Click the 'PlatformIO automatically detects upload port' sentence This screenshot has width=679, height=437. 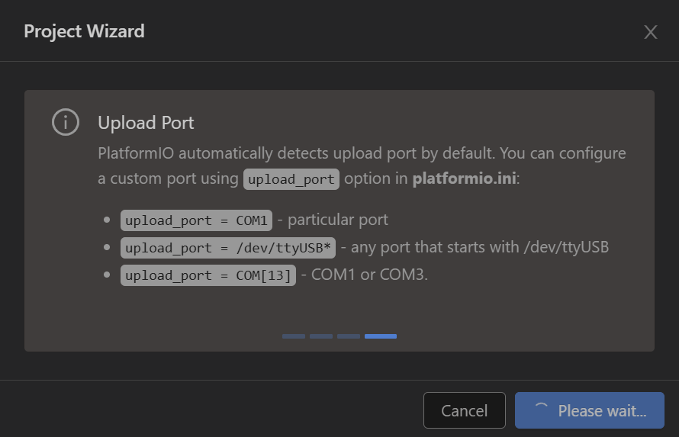296,153
